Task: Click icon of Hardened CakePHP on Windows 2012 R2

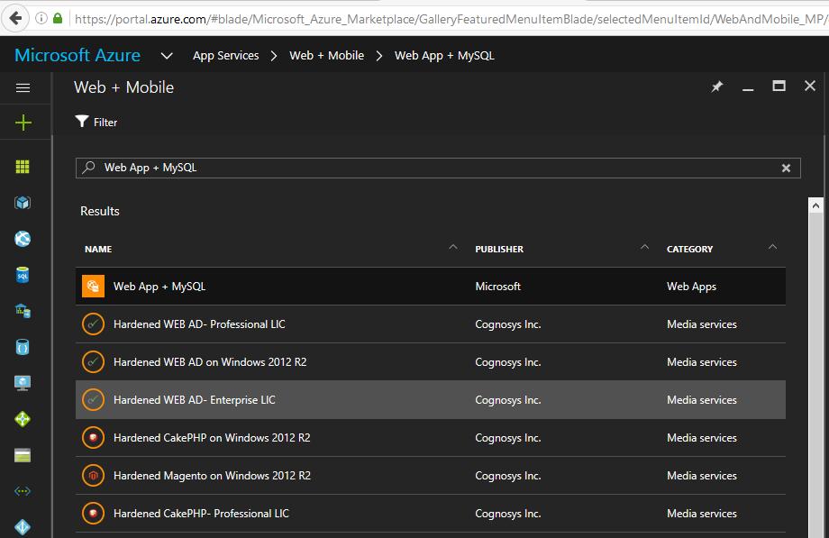Action: pos(93,437)
